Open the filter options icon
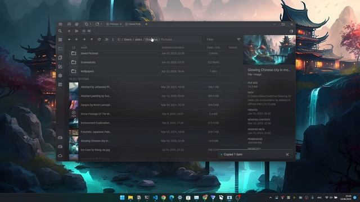360x202 pixels. pos(238,39)
